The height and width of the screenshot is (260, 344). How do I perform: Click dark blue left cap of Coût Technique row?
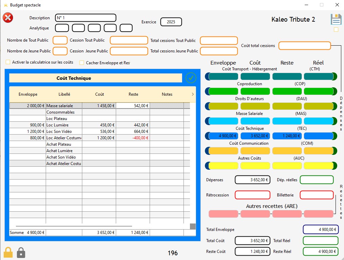click(207, 136)
